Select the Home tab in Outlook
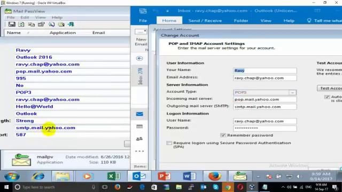This screenshot has height=192, width=342. coord(169,21)
